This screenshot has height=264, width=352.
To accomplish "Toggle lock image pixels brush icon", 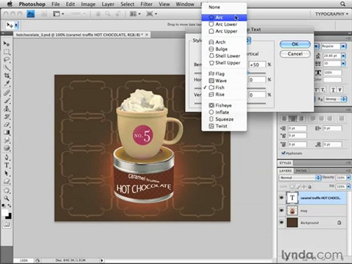I will coord(298,187).
